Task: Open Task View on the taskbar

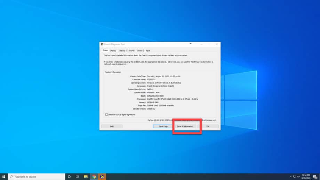Action: (77, 177)
